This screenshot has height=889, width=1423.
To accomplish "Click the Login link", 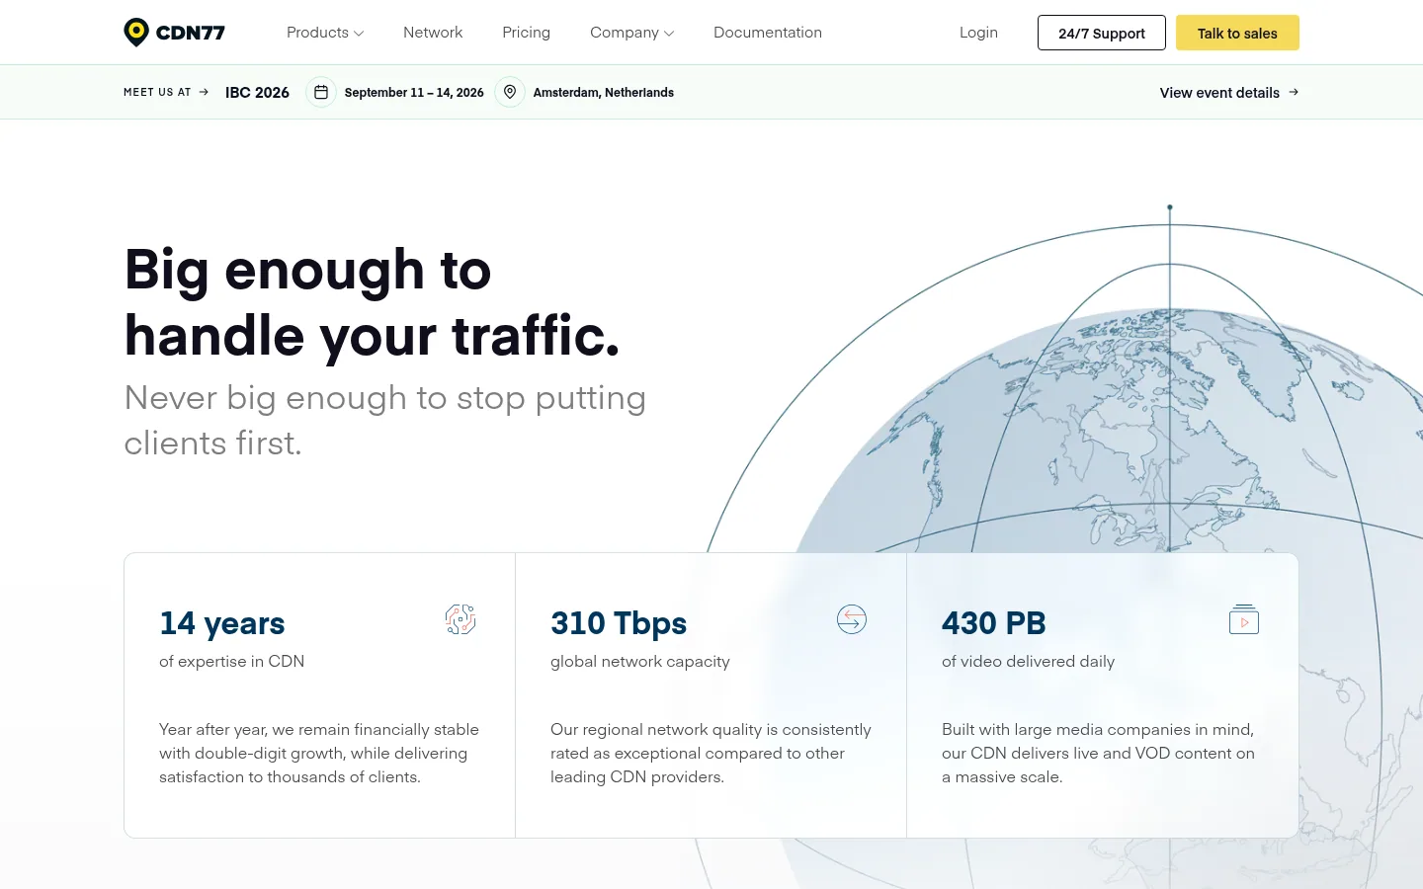I will (978, 33).
